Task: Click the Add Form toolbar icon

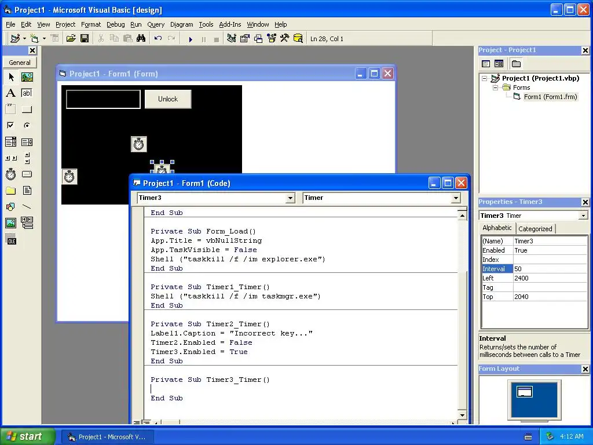Action: tap(34, 39)
